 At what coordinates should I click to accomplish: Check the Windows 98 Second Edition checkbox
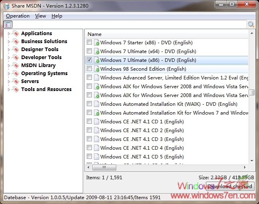pos(90,69)
